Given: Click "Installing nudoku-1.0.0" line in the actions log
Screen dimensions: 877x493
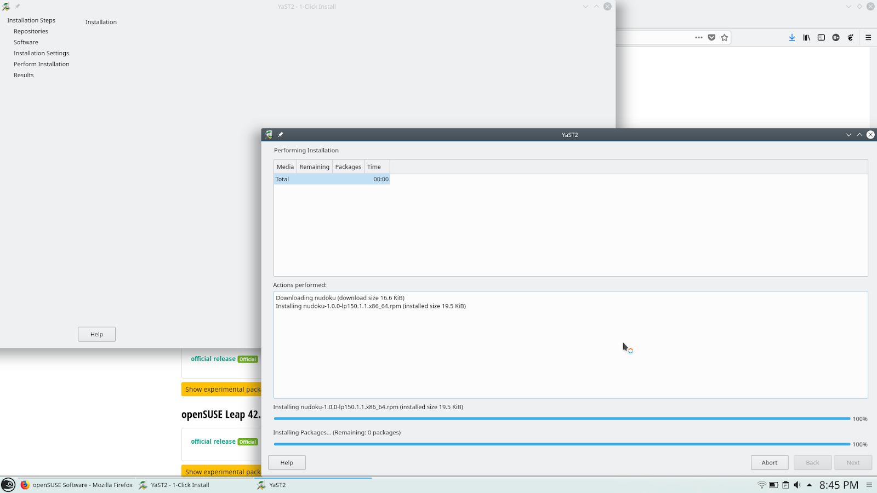Looking at the screenshot, I should pos(371,306).
